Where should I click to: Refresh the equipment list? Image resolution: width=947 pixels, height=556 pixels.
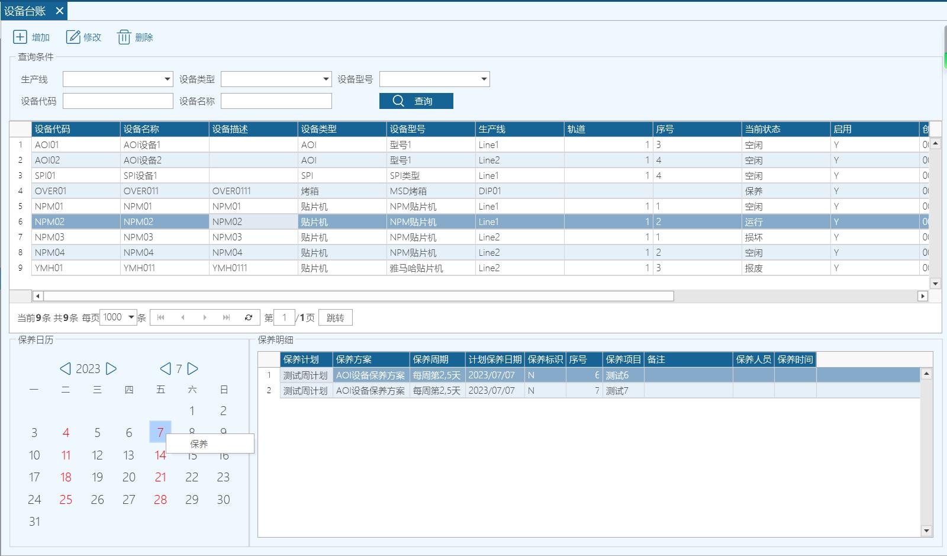point(249,317)
